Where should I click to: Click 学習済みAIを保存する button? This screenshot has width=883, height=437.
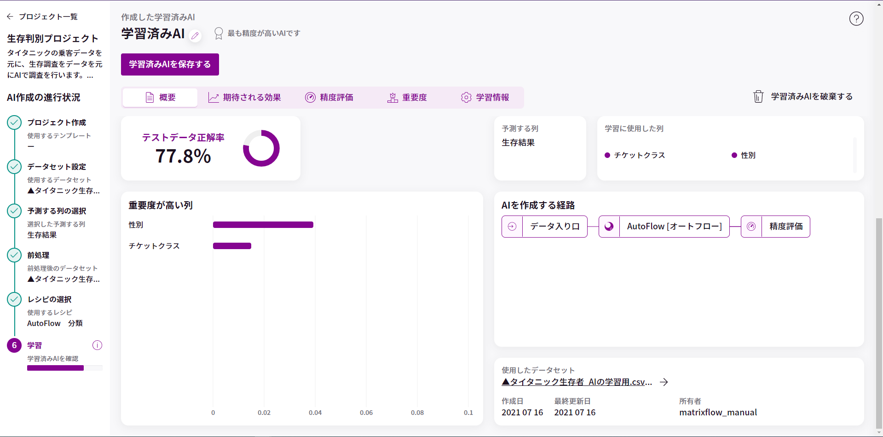coord(170,64)
